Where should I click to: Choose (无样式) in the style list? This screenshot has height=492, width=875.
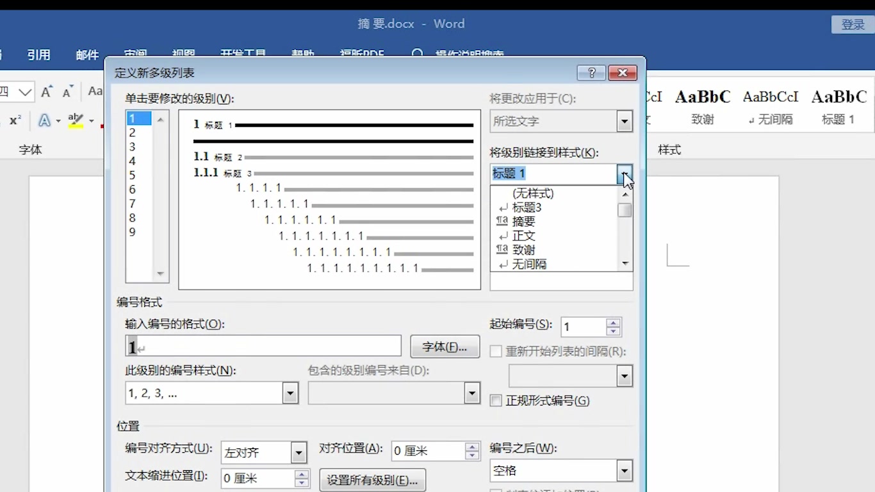533,193
